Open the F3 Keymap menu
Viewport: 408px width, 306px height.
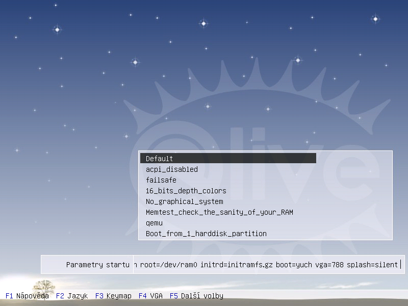113,296
